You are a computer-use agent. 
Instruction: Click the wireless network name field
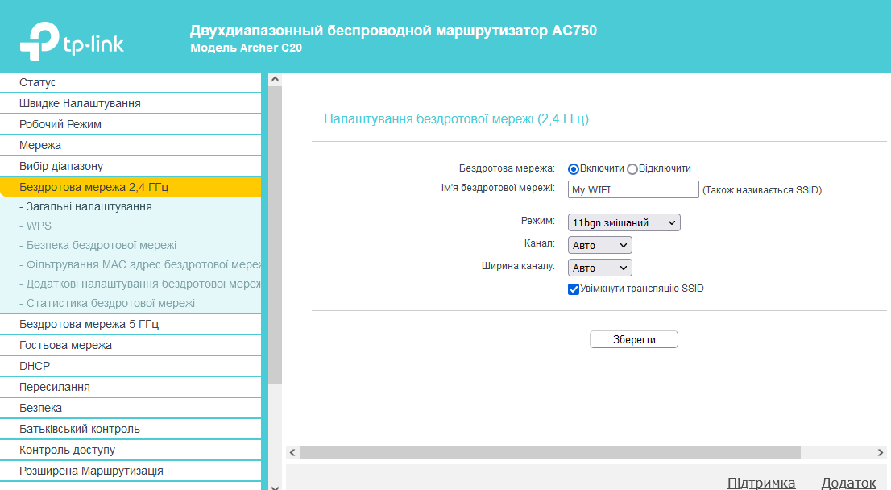[x=633, y=189]
